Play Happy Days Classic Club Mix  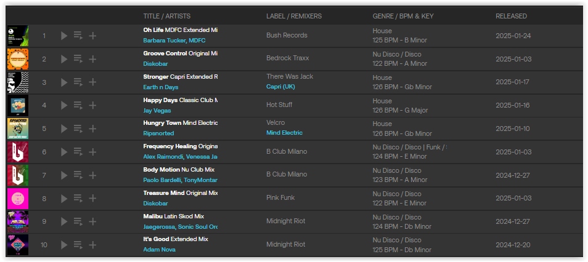click(x=64, y=105)
